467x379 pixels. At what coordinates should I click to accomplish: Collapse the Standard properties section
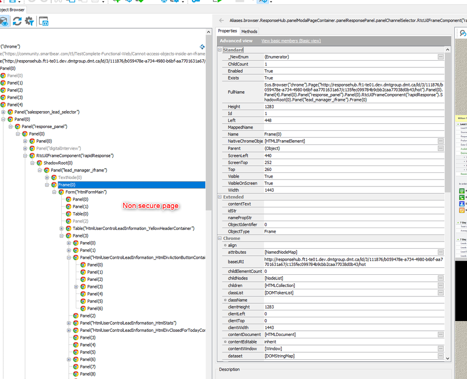220,50
